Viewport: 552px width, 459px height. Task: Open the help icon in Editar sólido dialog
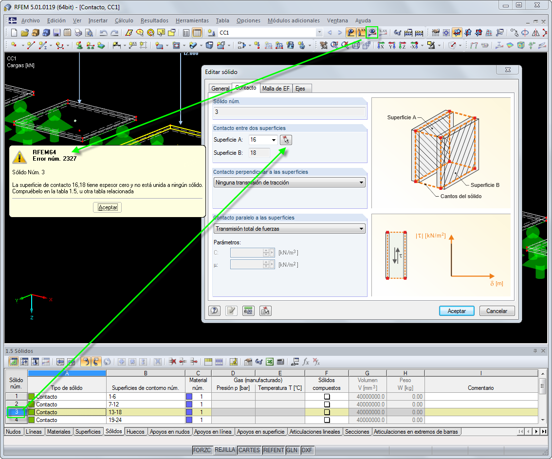pos(214,311)
